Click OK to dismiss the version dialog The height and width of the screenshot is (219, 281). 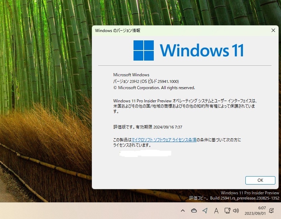(x=260, y=180)
